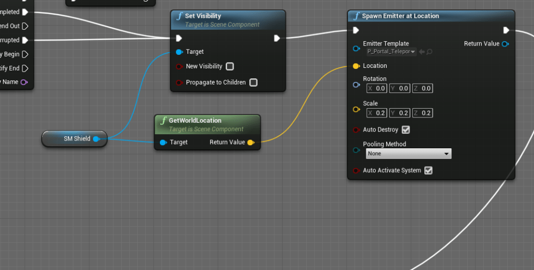Click the SM Shield variable output pin

pos(96,139)
